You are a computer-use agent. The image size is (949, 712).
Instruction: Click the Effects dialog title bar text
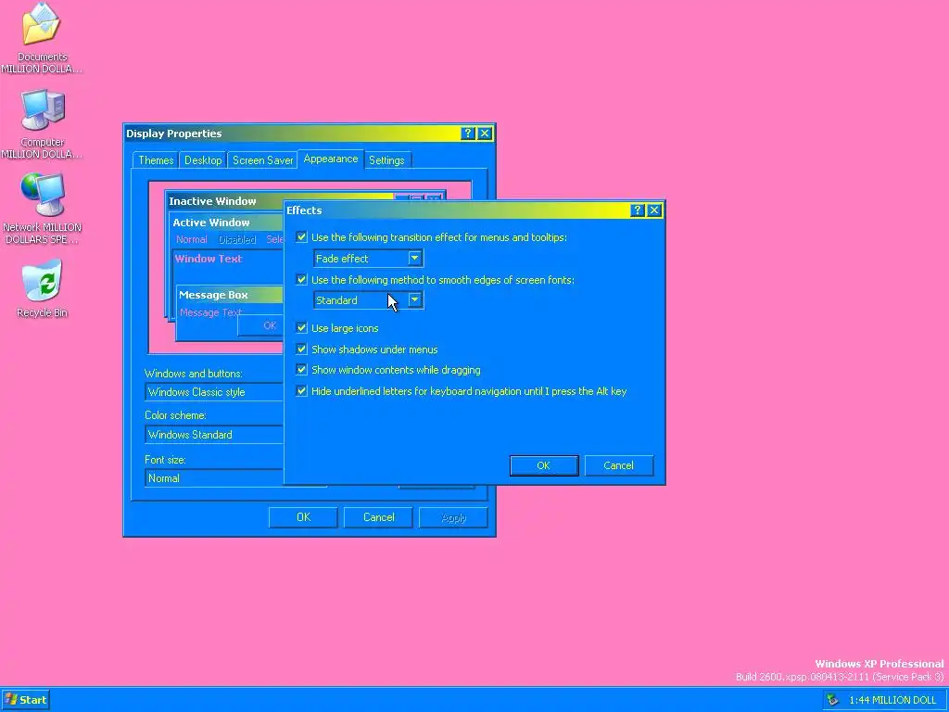(304, 210)
